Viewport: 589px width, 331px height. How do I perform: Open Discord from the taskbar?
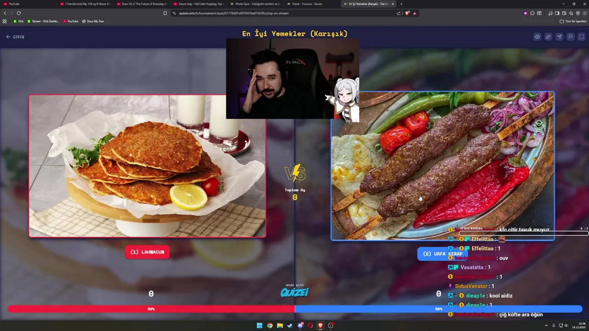300,325
